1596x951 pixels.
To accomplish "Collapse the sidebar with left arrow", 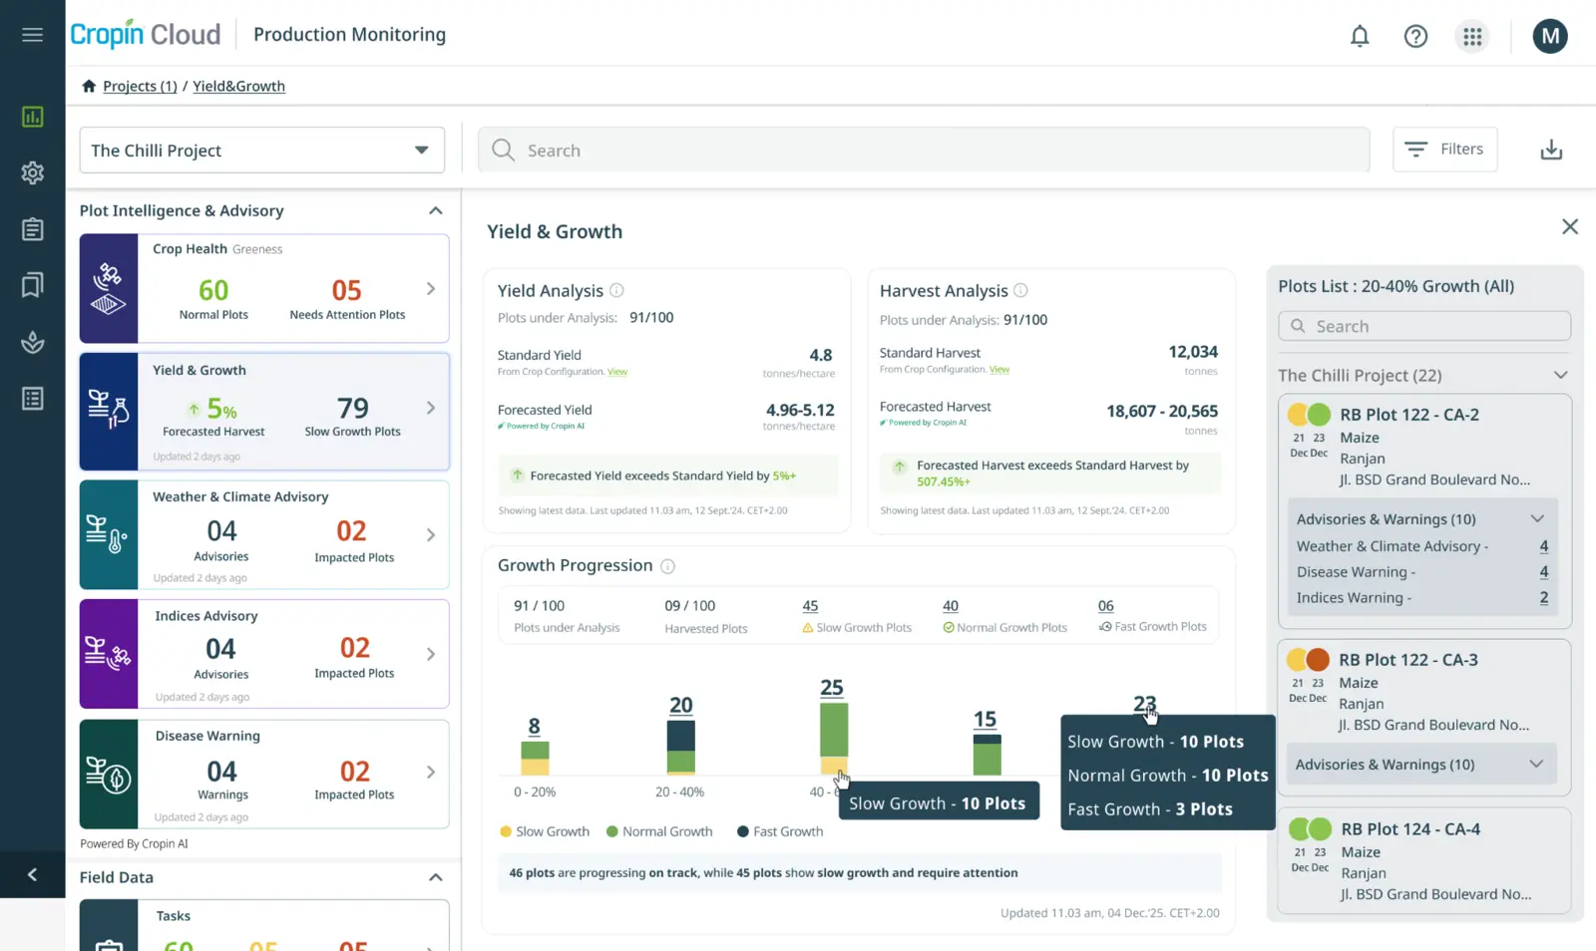I will click(x=32, y=875).
